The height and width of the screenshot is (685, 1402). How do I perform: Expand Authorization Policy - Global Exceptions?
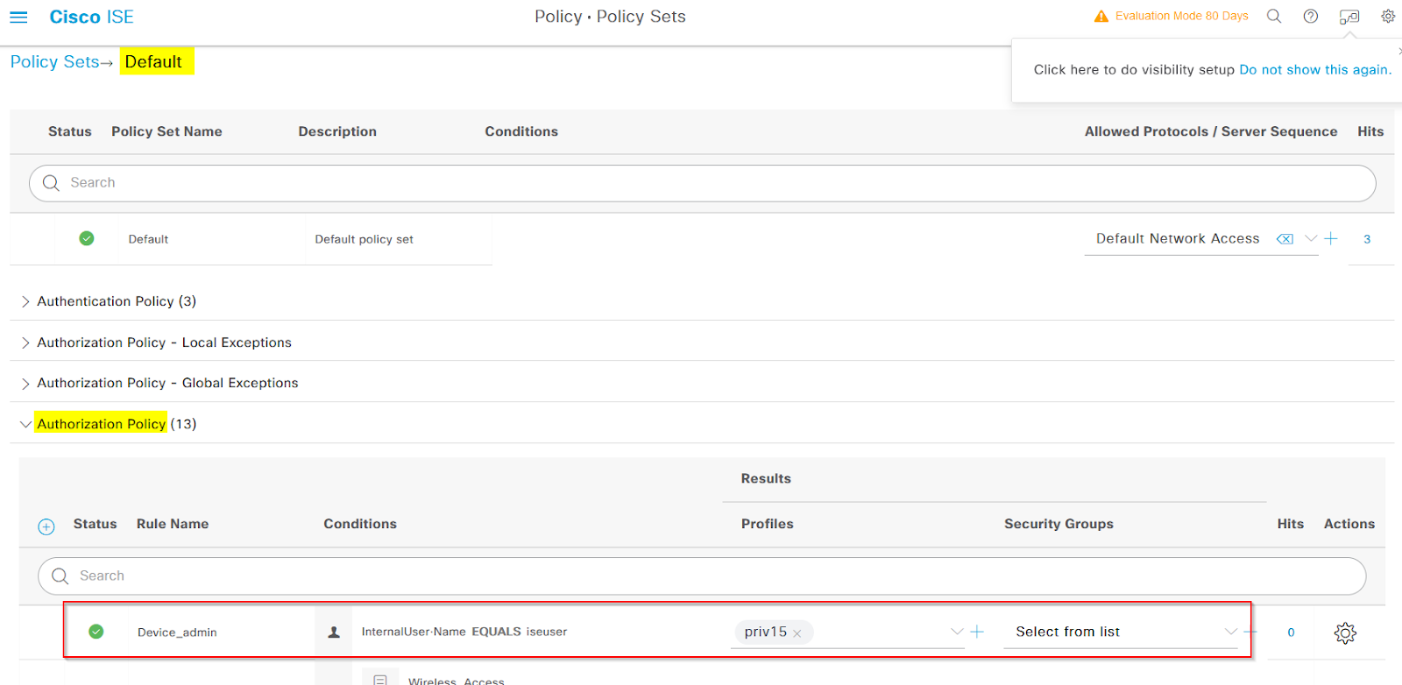(x=25, y=384)
